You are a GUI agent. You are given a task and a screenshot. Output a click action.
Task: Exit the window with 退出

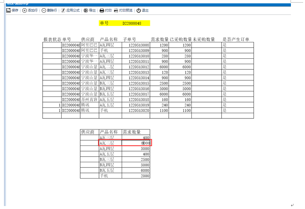pos(142,10)
